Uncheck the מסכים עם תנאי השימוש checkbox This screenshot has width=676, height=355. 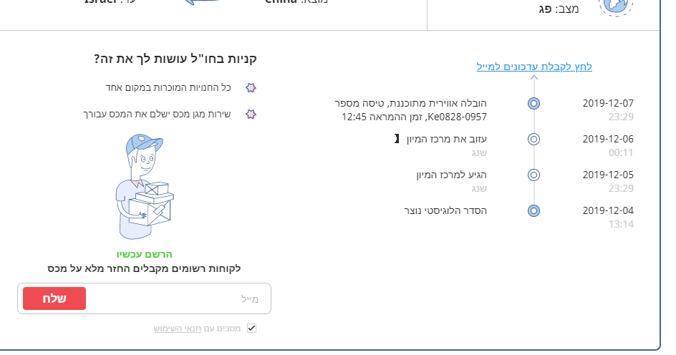coord(251,328)
